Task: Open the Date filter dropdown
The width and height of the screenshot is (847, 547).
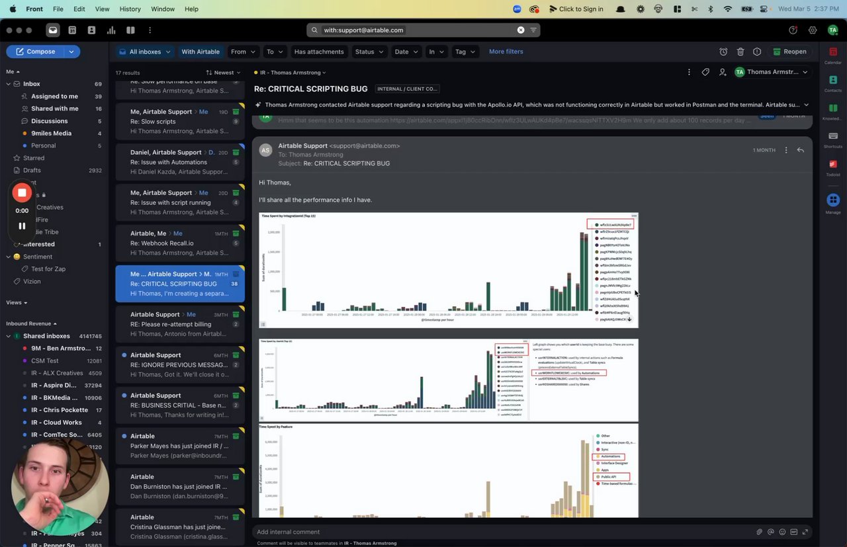Action: tap(406, 52)
